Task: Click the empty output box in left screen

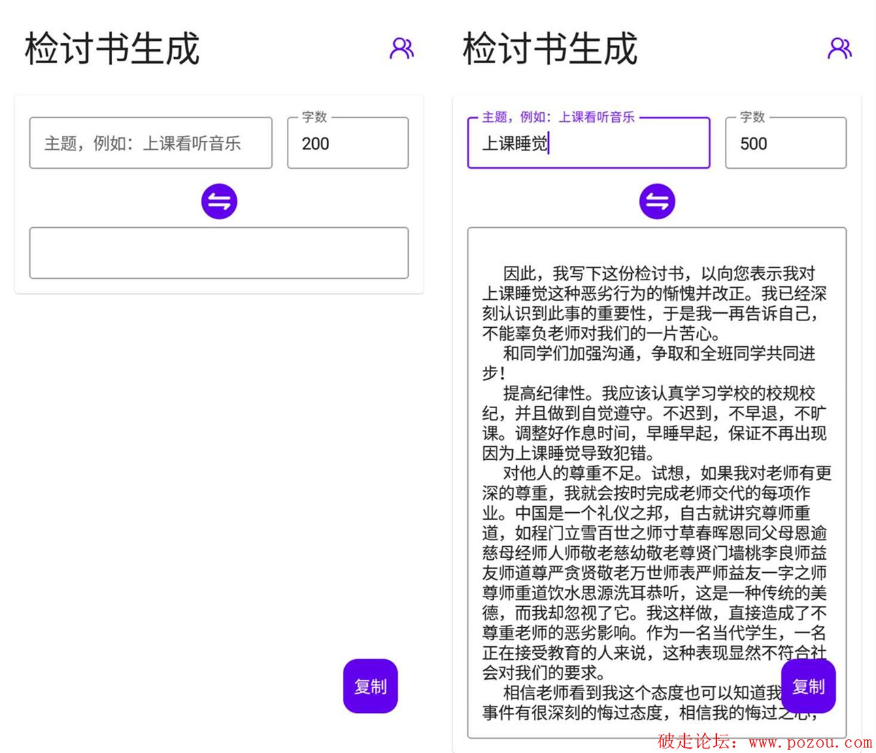Action: [x=218, y=253]
